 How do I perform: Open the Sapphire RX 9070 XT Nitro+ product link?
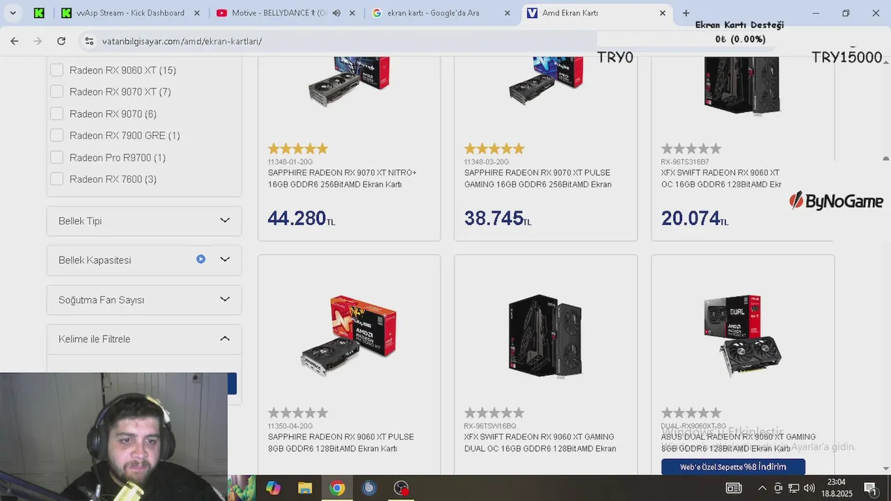click(342, 178)
